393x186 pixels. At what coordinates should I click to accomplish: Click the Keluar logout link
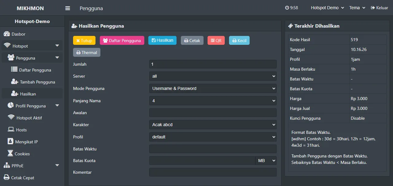(x=379, y=8)
